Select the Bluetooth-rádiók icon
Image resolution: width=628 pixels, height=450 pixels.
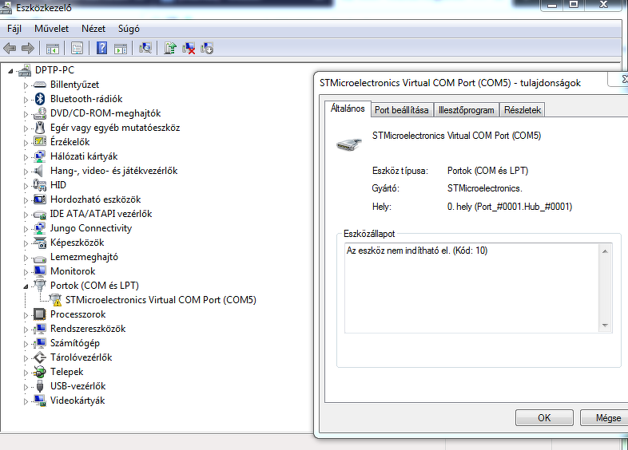click(x=40, y=99)
